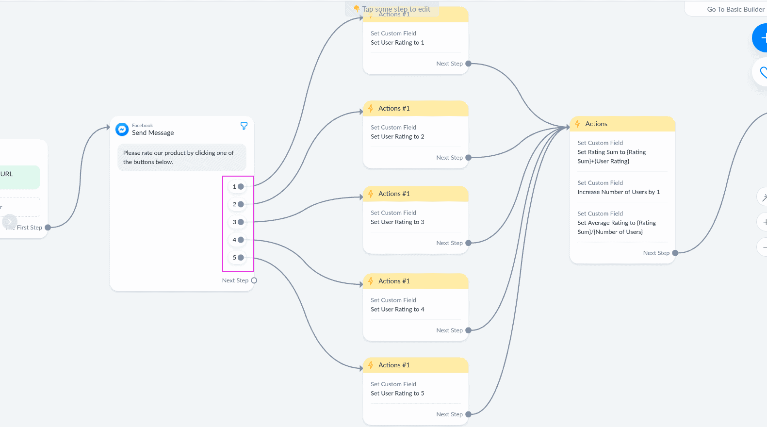This screenshot has height=427, width=767.
Task: Open the Go To Basic Builder button
Action: (x=726, y=9)
